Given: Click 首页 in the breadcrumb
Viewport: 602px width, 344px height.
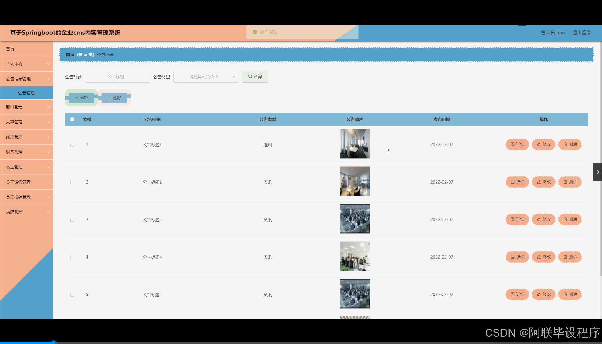Looking at the screenshot, I should (70, 54).
